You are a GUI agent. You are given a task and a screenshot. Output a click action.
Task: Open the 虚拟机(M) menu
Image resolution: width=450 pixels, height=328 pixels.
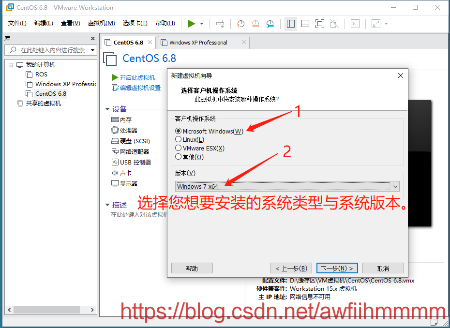pyautogui.click(x=101, y=24)
